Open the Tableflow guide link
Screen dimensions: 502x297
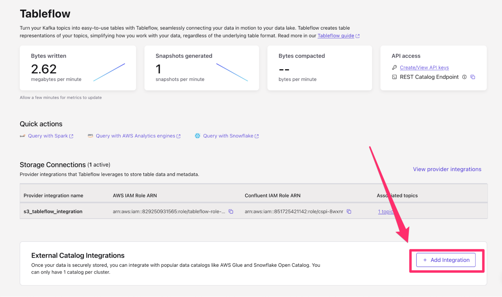[x=336, y=36]
